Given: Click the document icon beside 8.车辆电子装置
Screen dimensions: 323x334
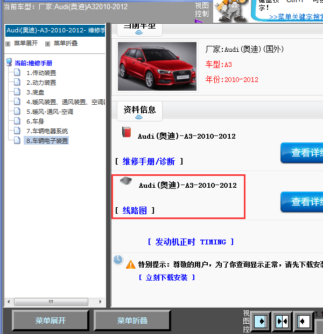Looking at the screenshot, I should tap(17, 140).
